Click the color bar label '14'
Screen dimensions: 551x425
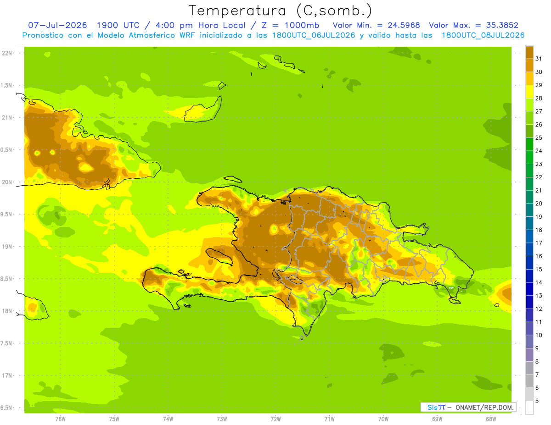pos(539,282)
